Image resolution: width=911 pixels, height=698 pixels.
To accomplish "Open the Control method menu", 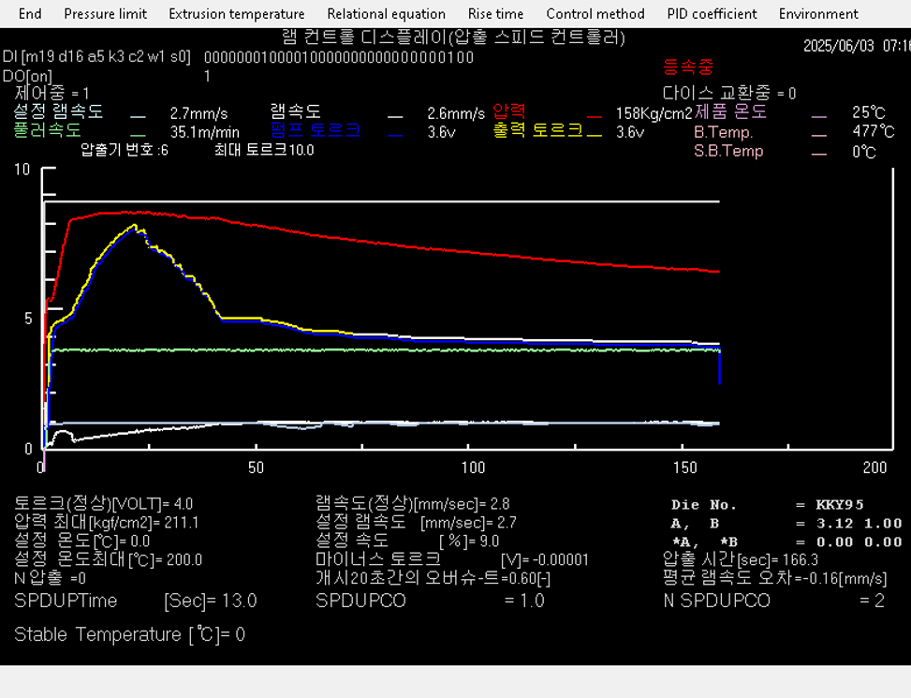I will coord(595,14).
